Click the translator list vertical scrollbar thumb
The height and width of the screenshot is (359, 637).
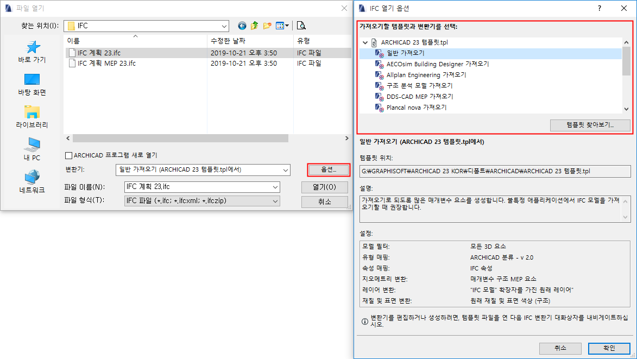[626, 61]
